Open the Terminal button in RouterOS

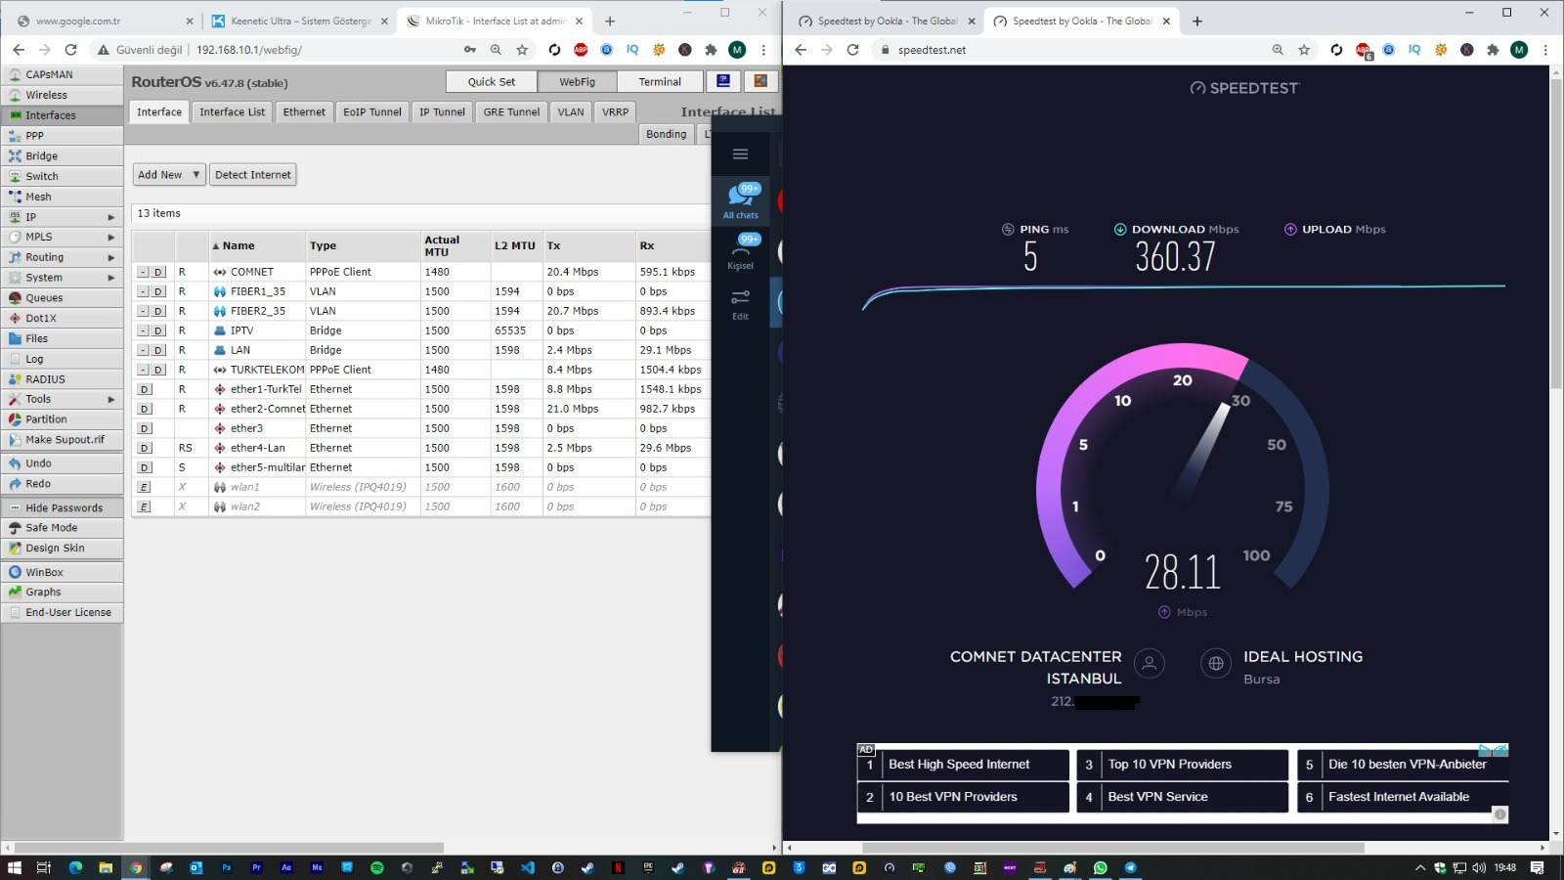[x=660, y=82]
